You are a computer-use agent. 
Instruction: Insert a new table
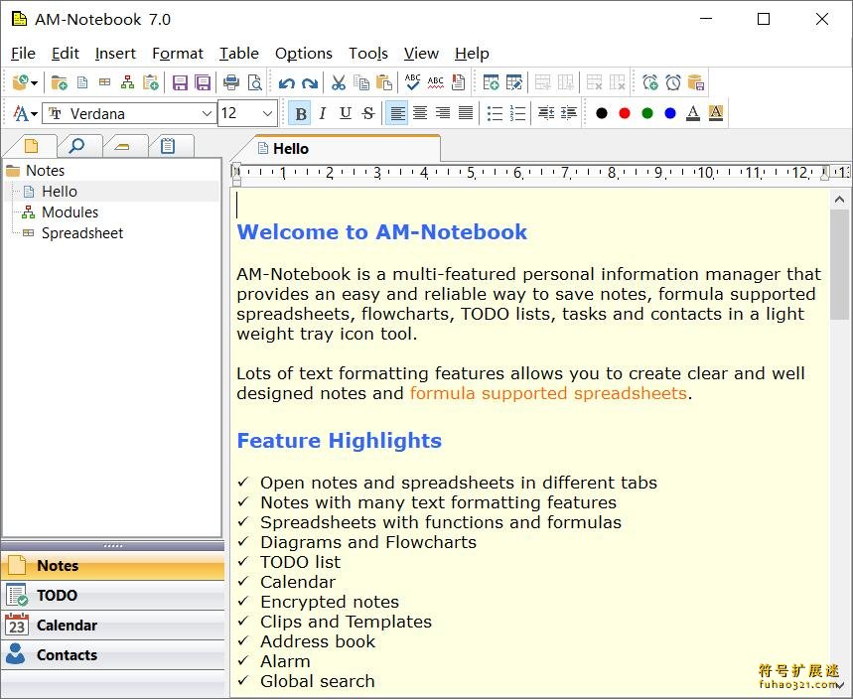[x=491, y=82]
